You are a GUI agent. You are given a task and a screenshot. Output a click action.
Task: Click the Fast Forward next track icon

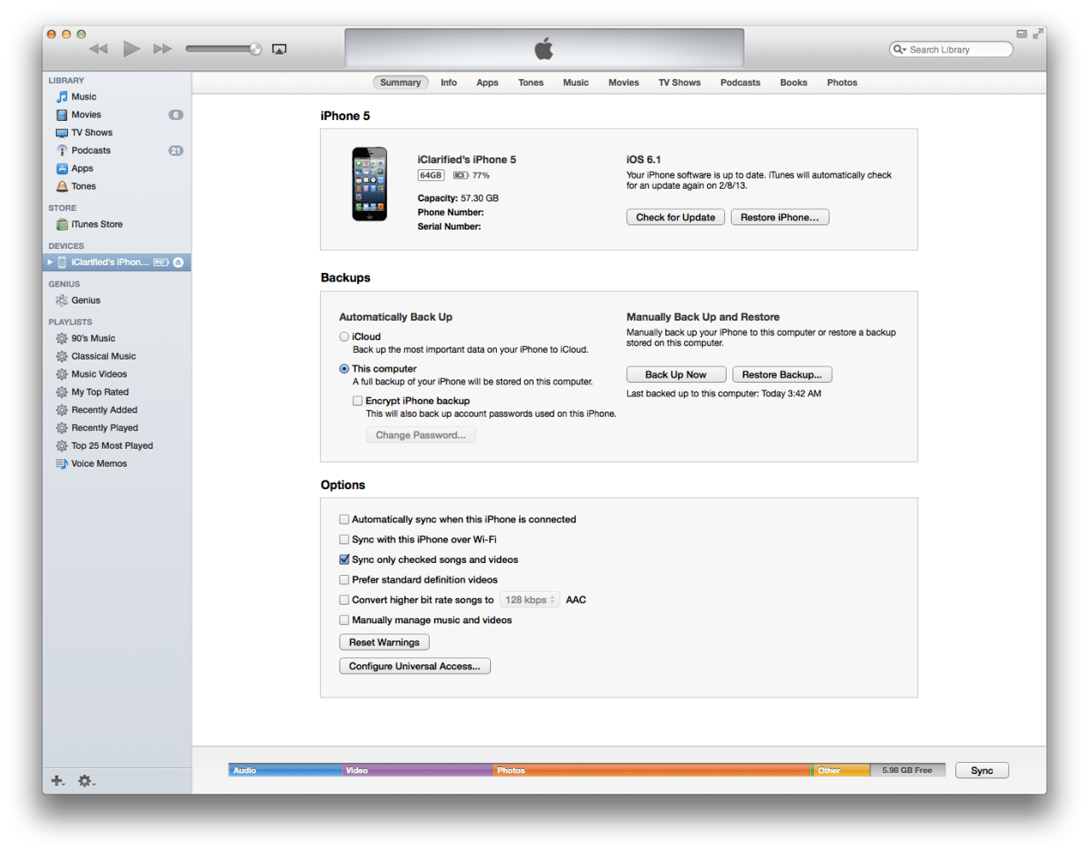(x=162, y=49)
